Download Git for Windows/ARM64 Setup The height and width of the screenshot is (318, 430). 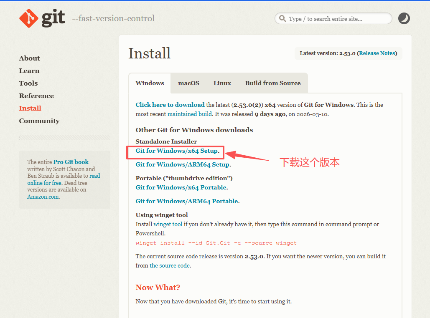pos(183,164)
